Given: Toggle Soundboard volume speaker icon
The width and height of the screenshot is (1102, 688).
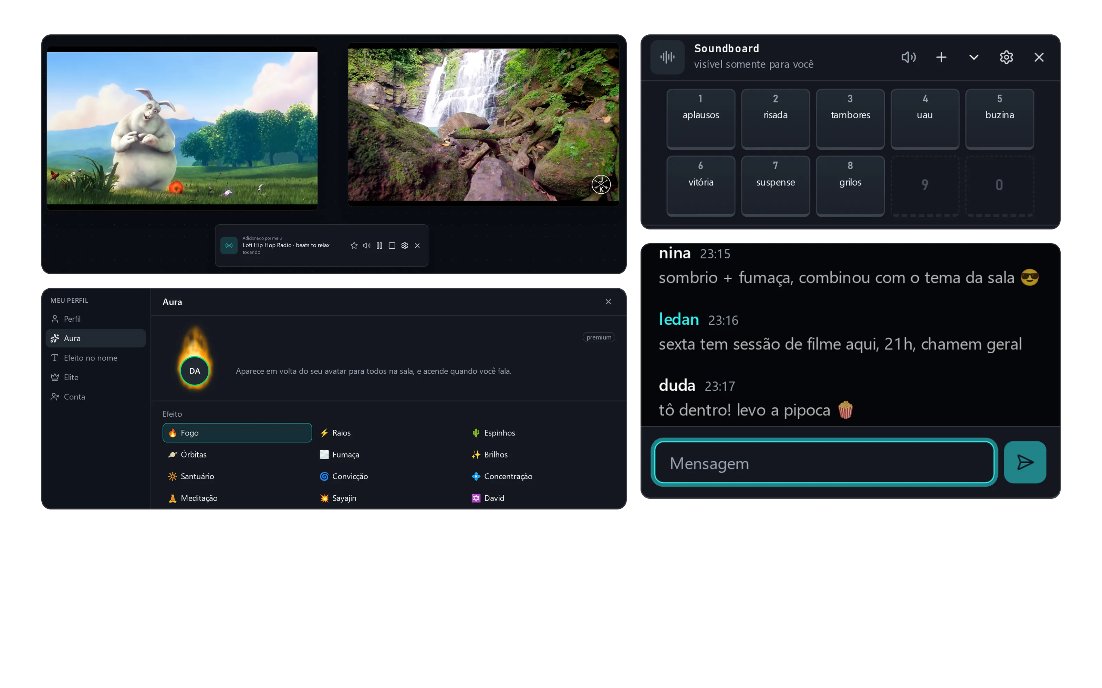Looking at the screenshot, I should coord(908,57).
